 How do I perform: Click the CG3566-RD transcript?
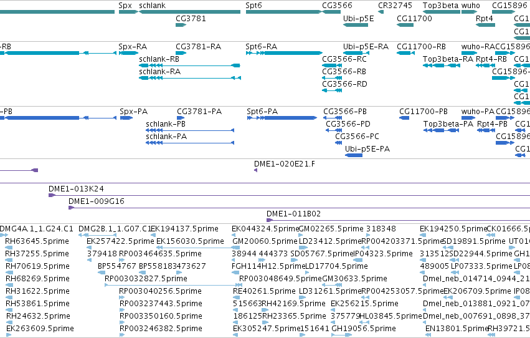332,90
